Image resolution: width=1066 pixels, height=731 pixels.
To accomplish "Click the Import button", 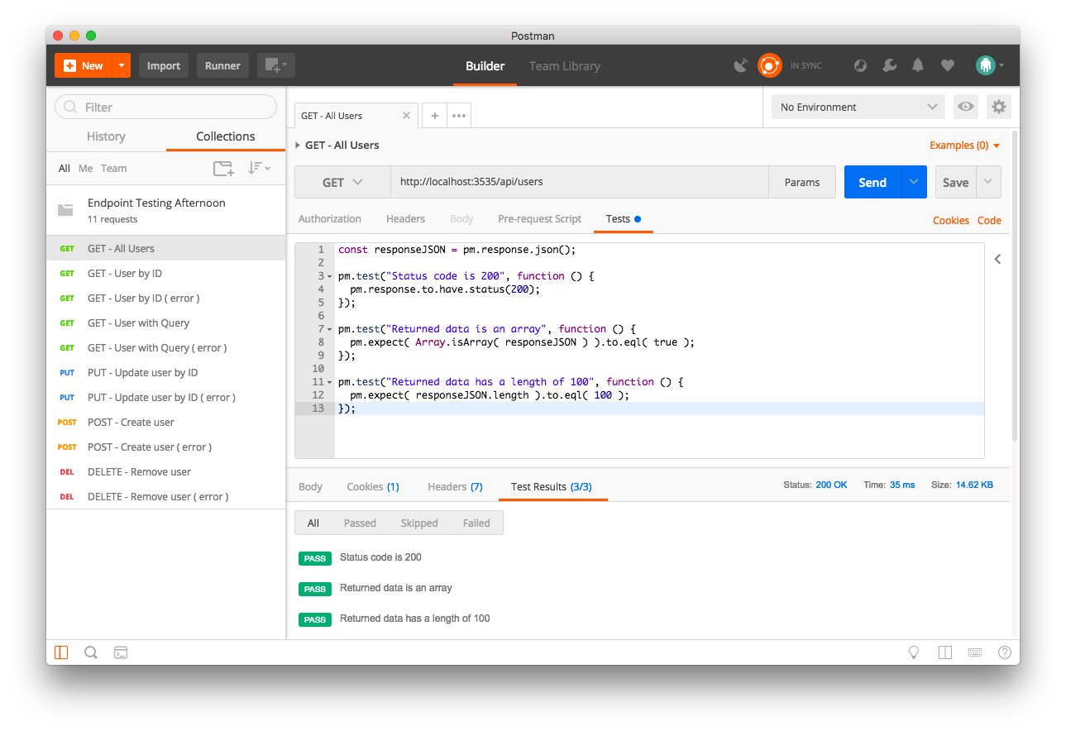I will pyautogui.click(x=164, y=65).
